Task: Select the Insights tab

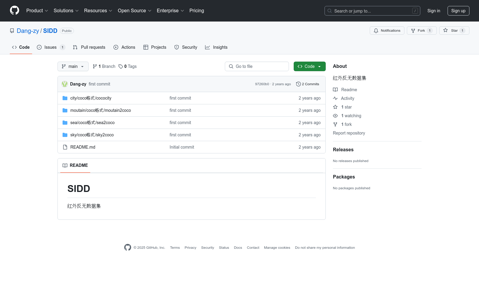Action: pos(216,47)
